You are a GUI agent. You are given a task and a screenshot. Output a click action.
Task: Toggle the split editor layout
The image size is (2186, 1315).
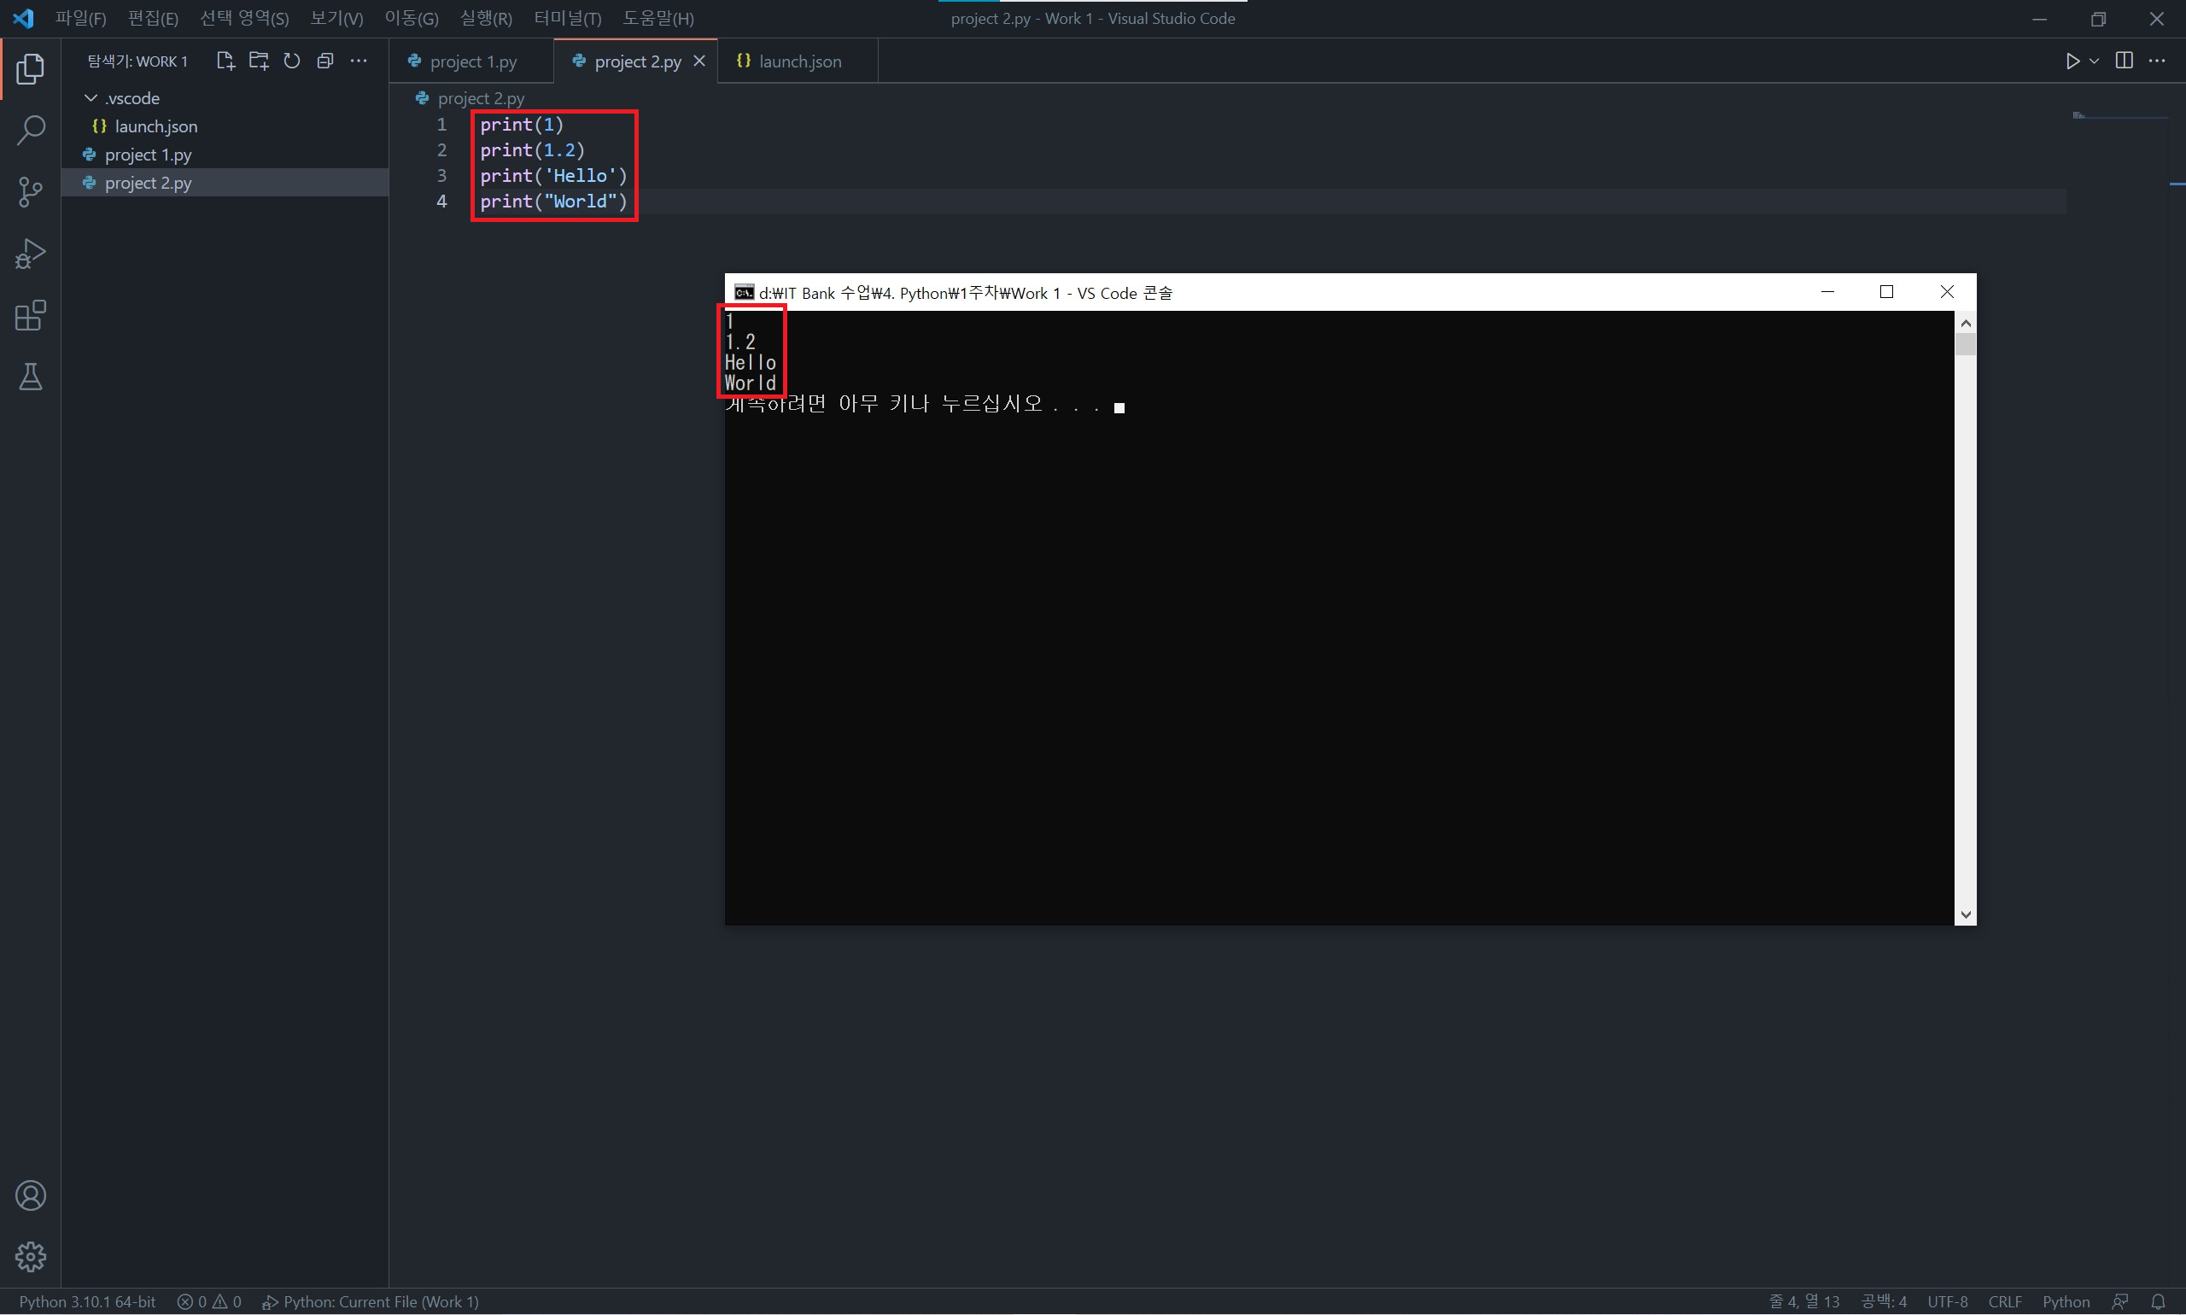click(x=2124, y=61)
